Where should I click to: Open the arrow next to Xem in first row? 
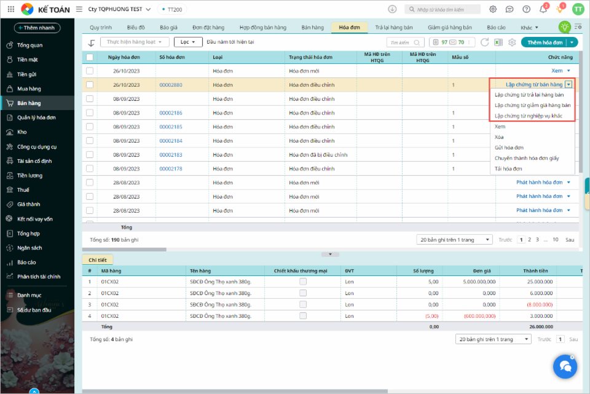[568, 71]
